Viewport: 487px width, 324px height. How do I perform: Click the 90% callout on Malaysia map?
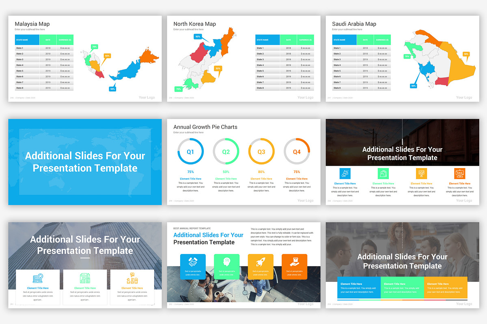pyautogui.click(x=112, y=89)
